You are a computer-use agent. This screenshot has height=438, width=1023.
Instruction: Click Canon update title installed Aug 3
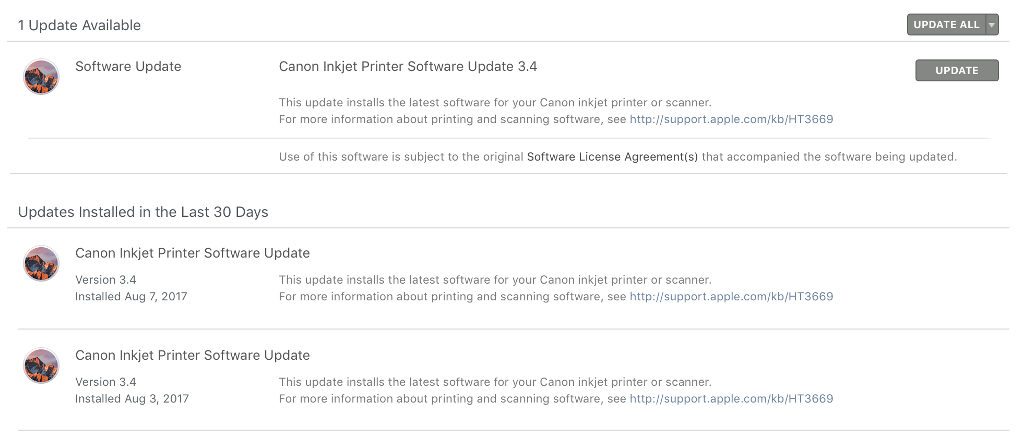point(192,356)
